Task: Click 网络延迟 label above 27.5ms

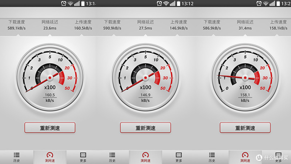Action: (x=145, y=22)
